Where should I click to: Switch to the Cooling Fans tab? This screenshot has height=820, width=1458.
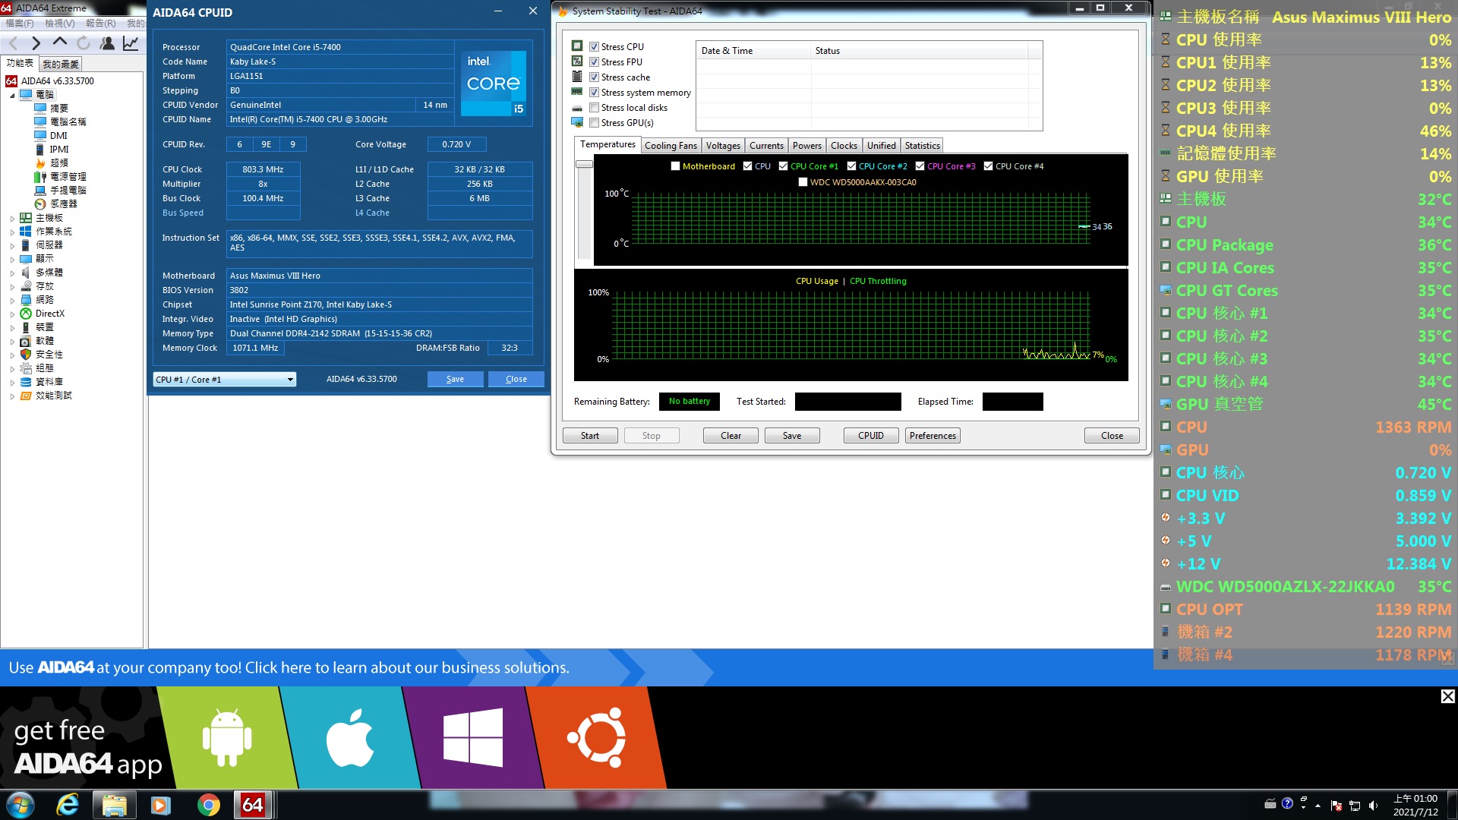[x=671, y=146]
